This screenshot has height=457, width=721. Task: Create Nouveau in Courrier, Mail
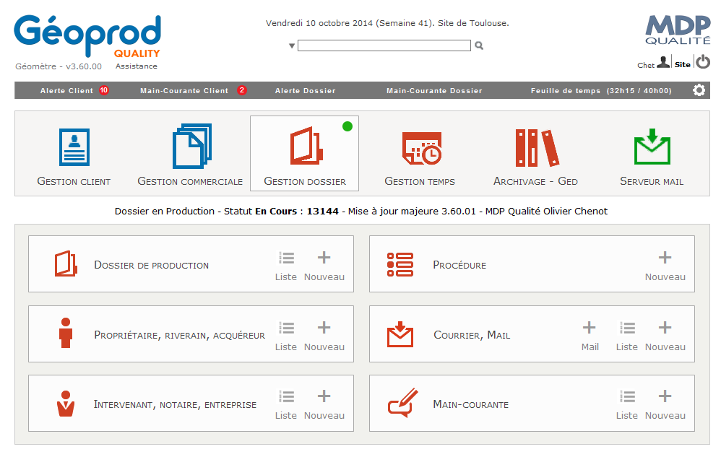tap(665, 336)
